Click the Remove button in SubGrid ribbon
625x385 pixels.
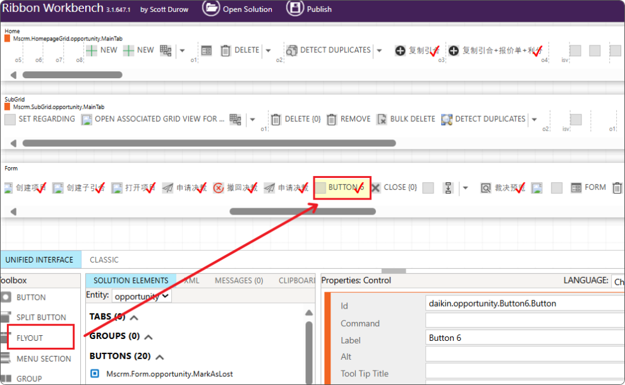click(349, 119)
